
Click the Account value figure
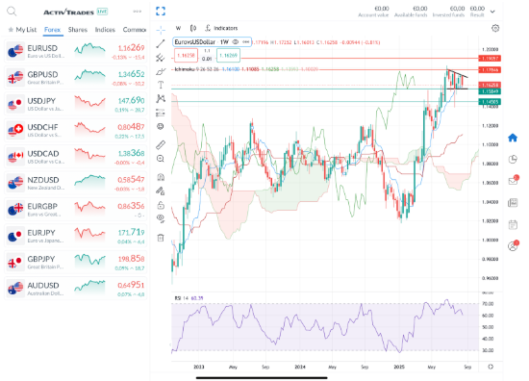coord(382,9)
